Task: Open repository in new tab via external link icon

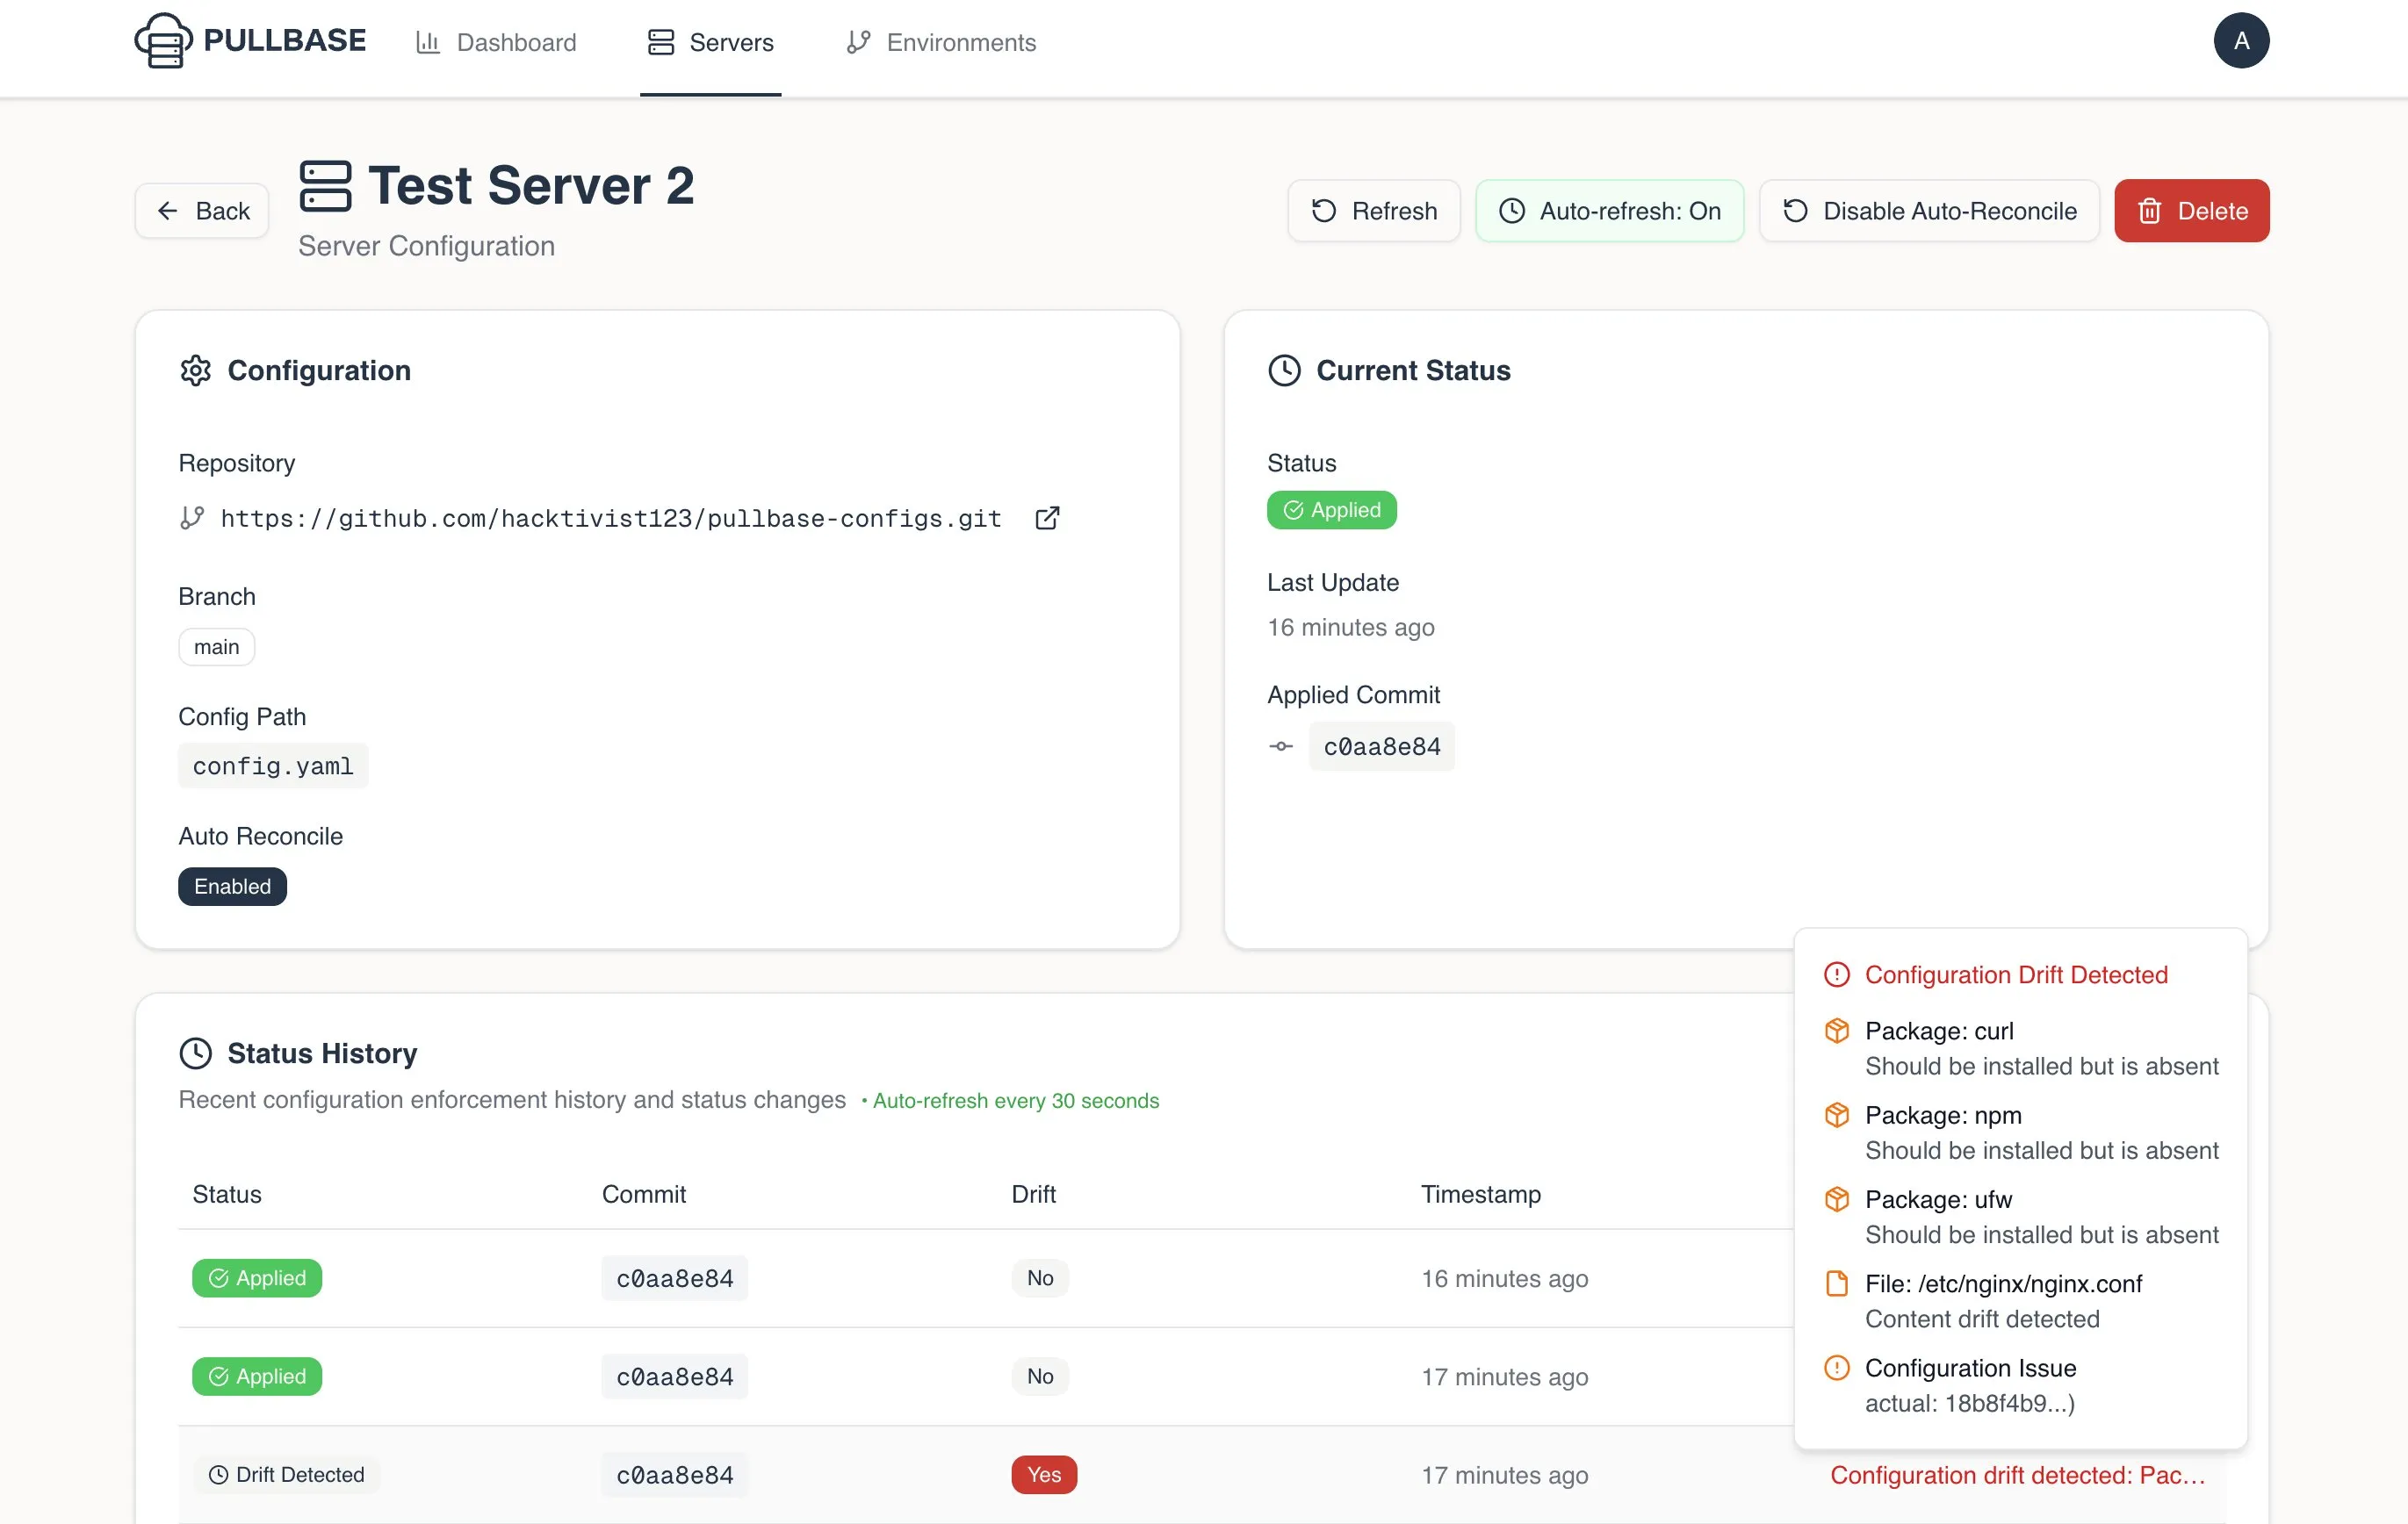Action: [1047, 519]
